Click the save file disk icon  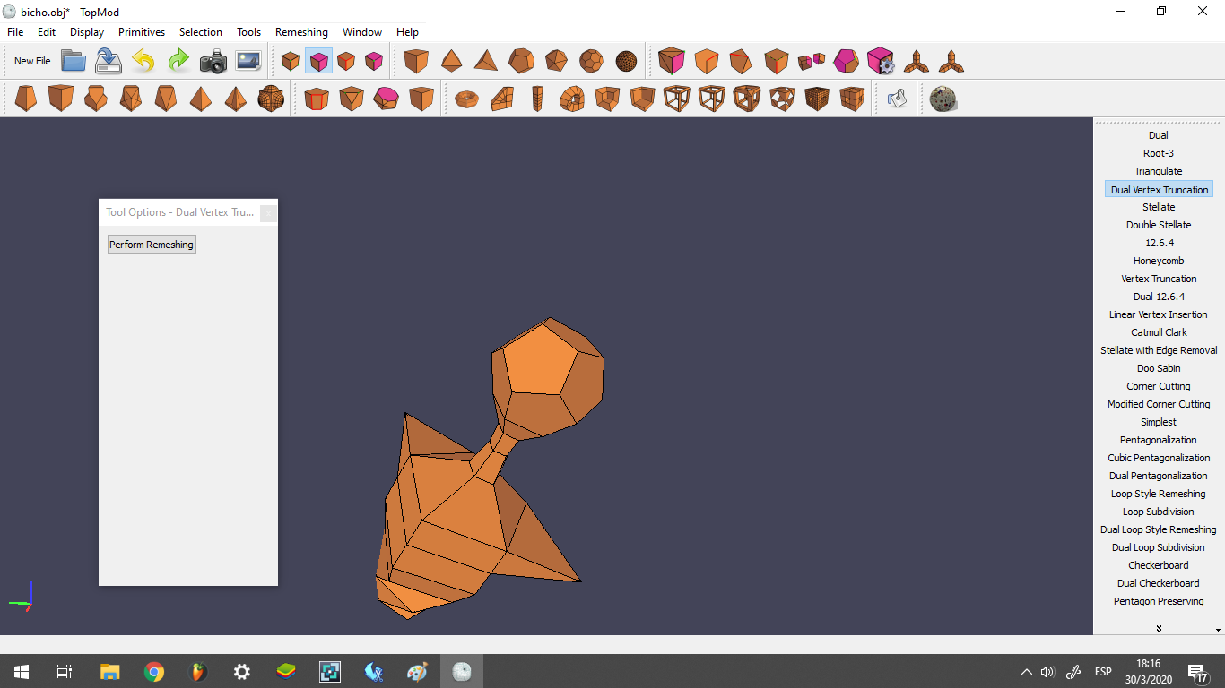point(108,61)
